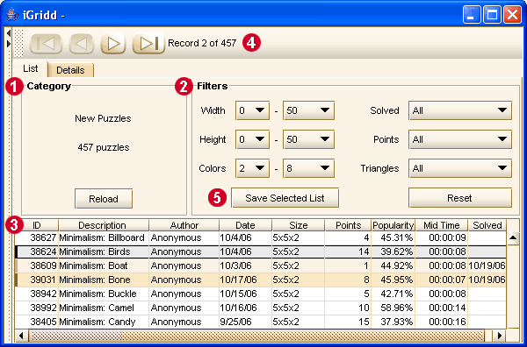Select the Minimalism: Billboard row
The height and width of the screenshot is (347, 527).
(261, 237)
